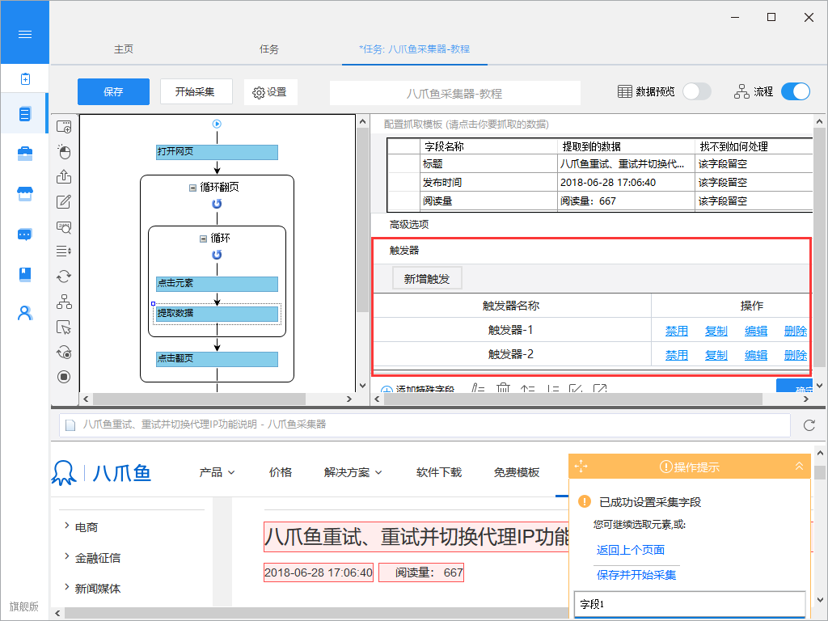The height and width of the screenshot is (621, 828).
Task: Click 删除 for 触发器-1
Action: (x=796, y=331)
